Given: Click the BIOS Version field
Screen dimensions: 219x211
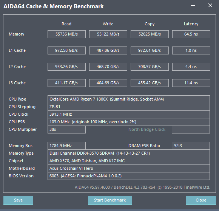Looking at the screenshot, I should pyautogui.click(x=129, y=176).
